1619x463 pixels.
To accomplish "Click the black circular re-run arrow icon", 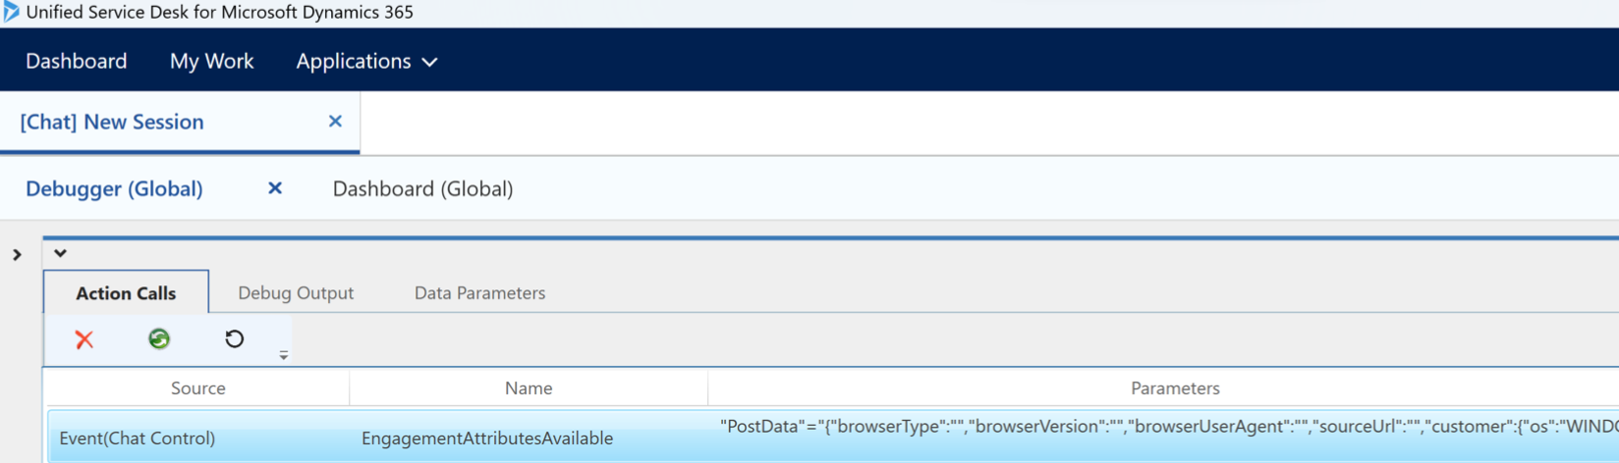I will click(234, 338).
